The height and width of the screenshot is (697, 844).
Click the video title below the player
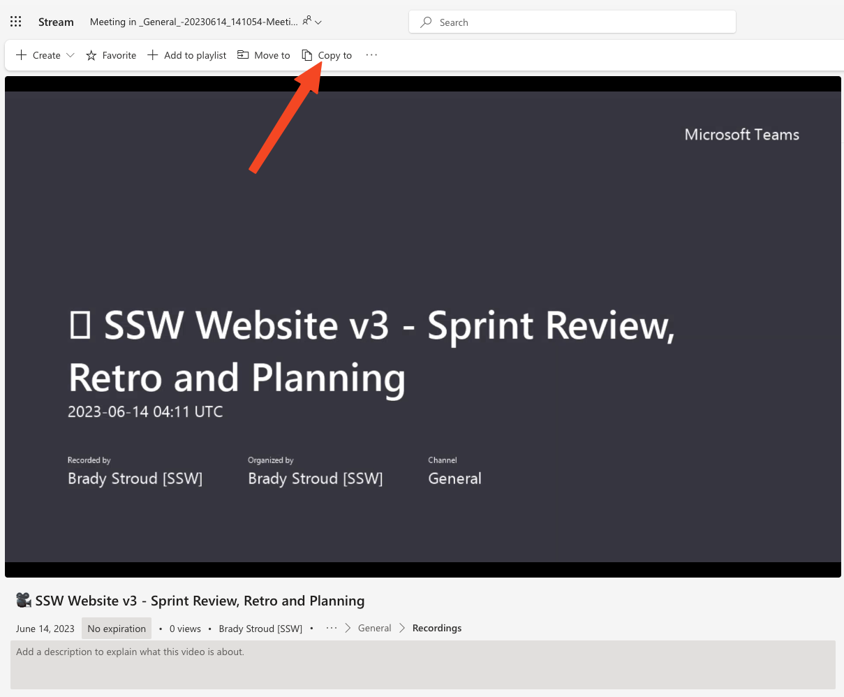pos(199,601)
